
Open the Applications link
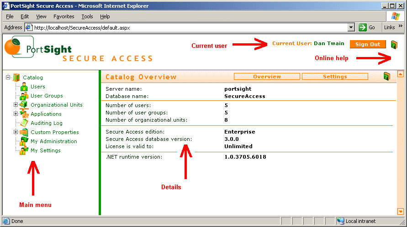click(46, 114)
